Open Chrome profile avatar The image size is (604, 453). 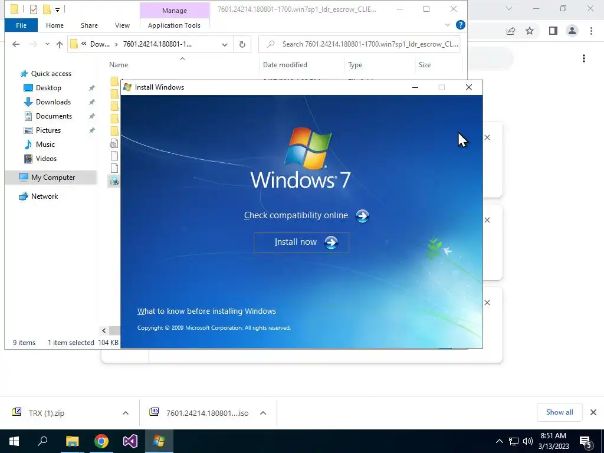(x=572, y=31)
